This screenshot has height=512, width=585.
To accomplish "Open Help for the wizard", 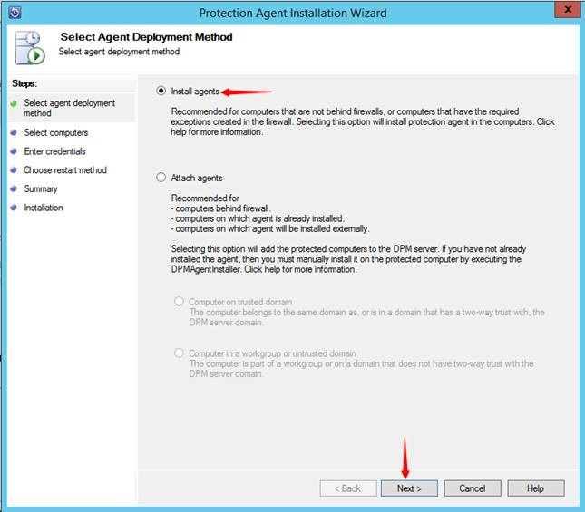I will (x=535, y=488).
